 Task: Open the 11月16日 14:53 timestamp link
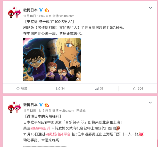tap(34, 16)
